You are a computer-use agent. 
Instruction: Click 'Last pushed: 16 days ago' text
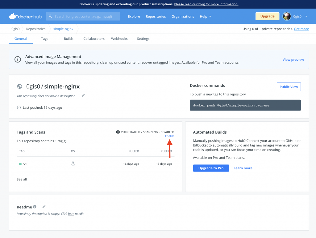(x=43, y=107)
